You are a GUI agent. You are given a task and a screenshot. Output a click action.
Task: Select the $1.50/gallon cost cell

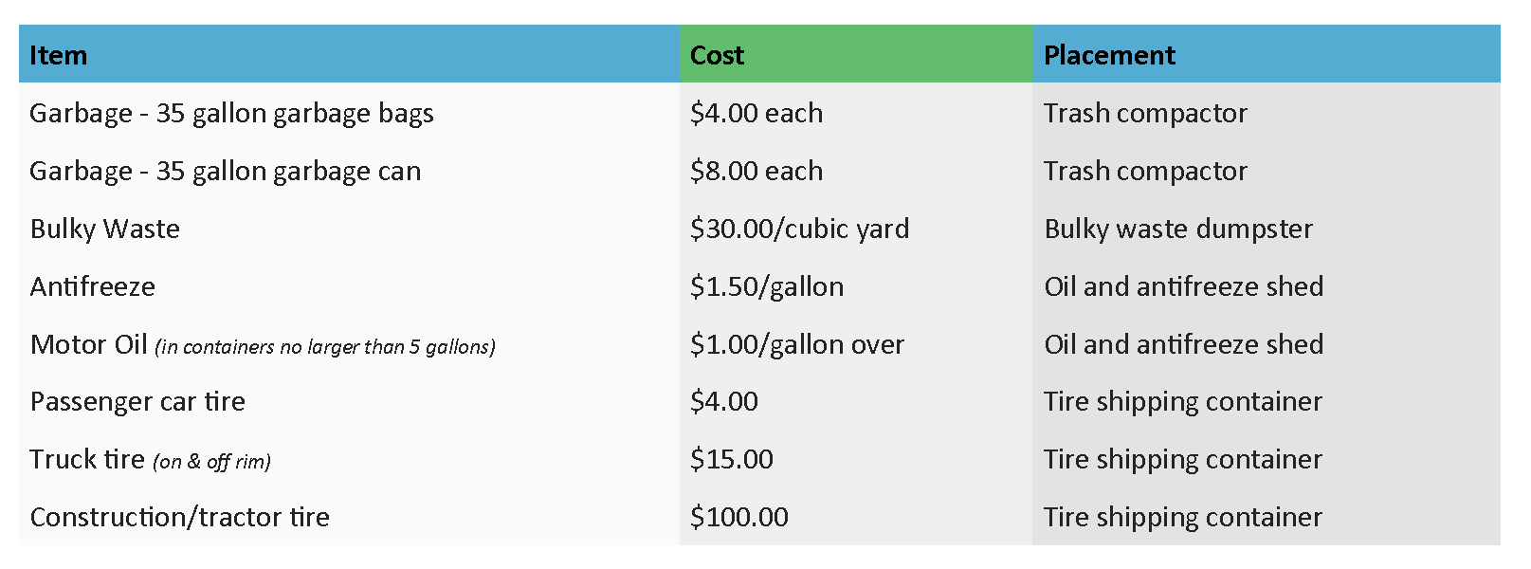pos(767,286)
